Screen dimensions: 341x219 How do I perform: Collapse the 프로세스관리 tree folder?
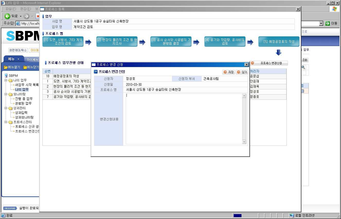[x=6, y=122]
